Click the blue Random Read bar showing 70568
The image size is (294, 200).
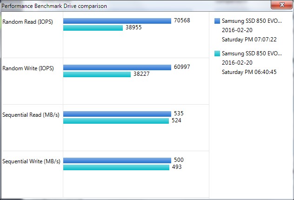[117, 21]
